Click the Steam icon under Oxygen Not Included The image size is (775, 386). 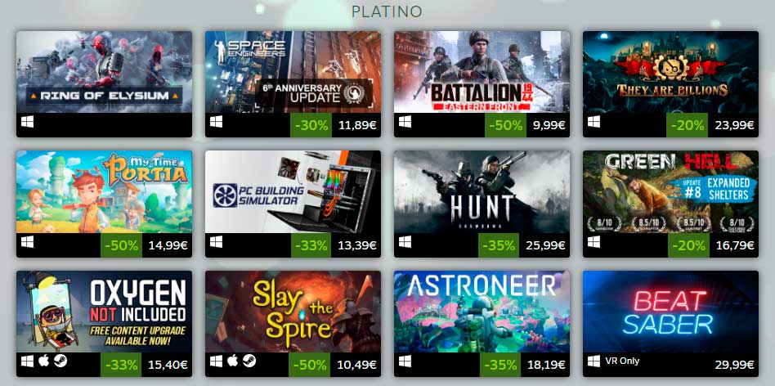(60, 361)
